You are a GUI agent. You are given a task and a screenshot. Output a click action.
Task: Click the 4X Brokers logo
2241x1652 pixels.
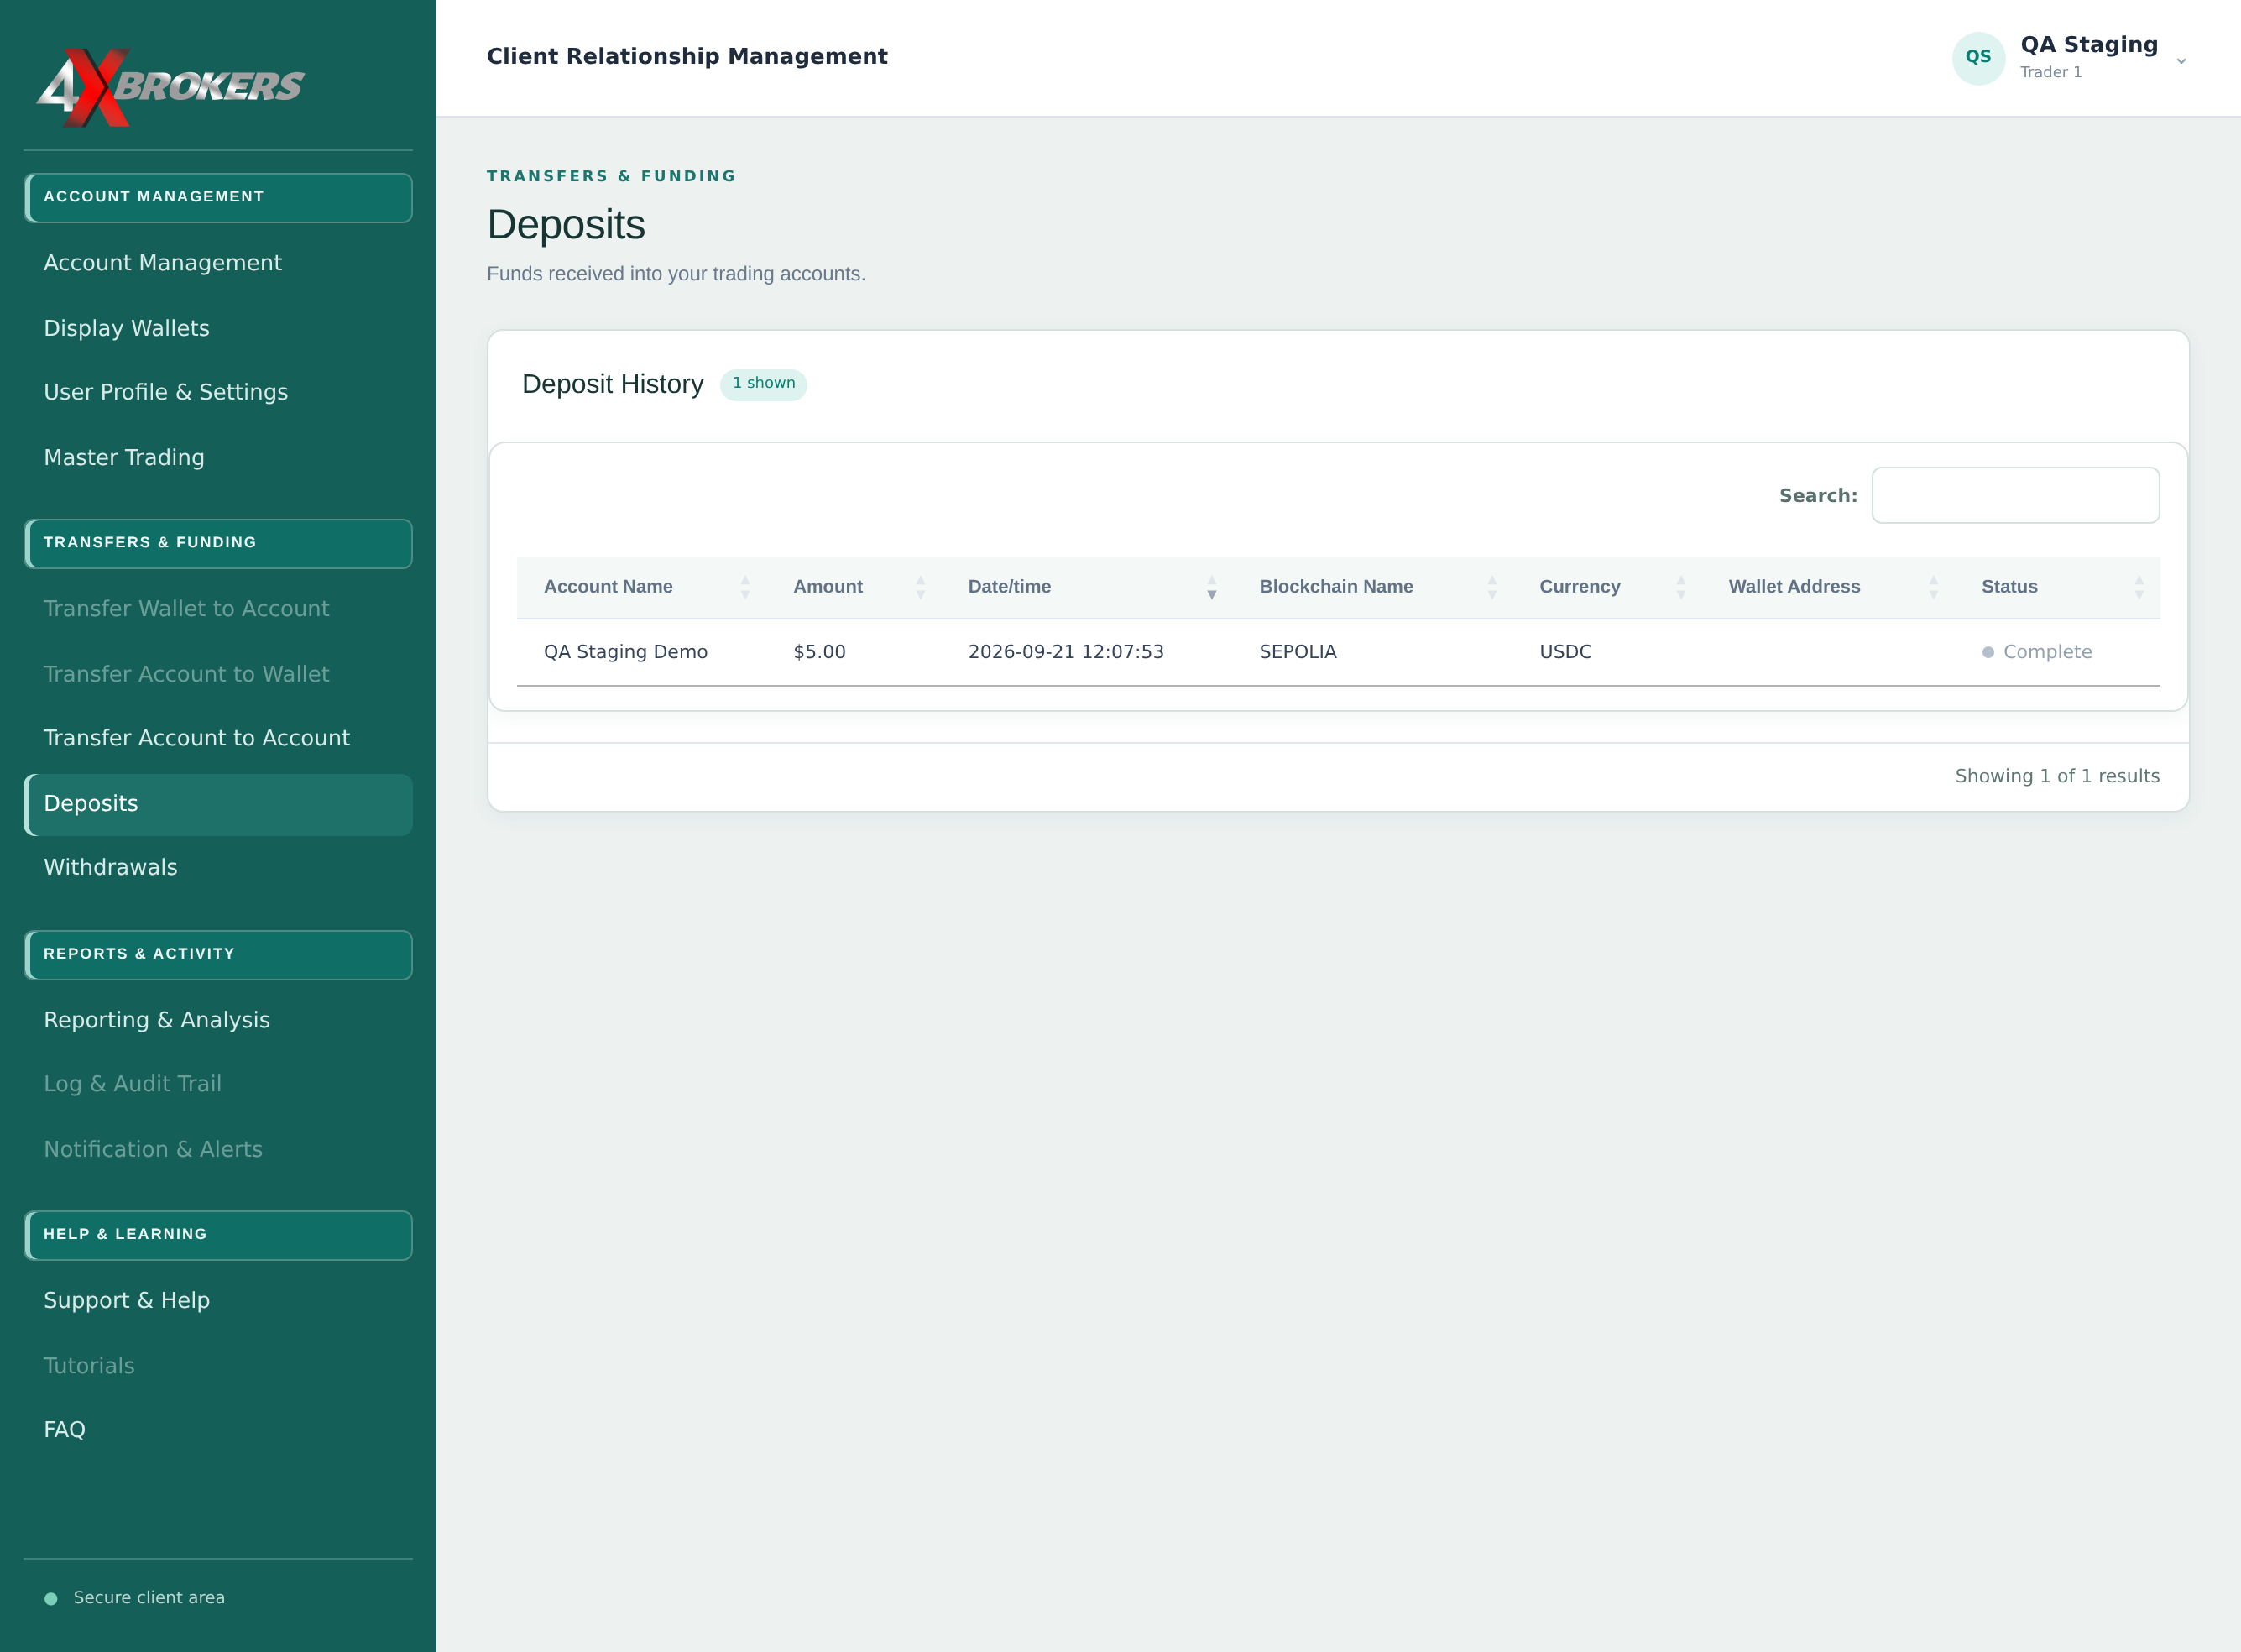(x=170, y=87)
